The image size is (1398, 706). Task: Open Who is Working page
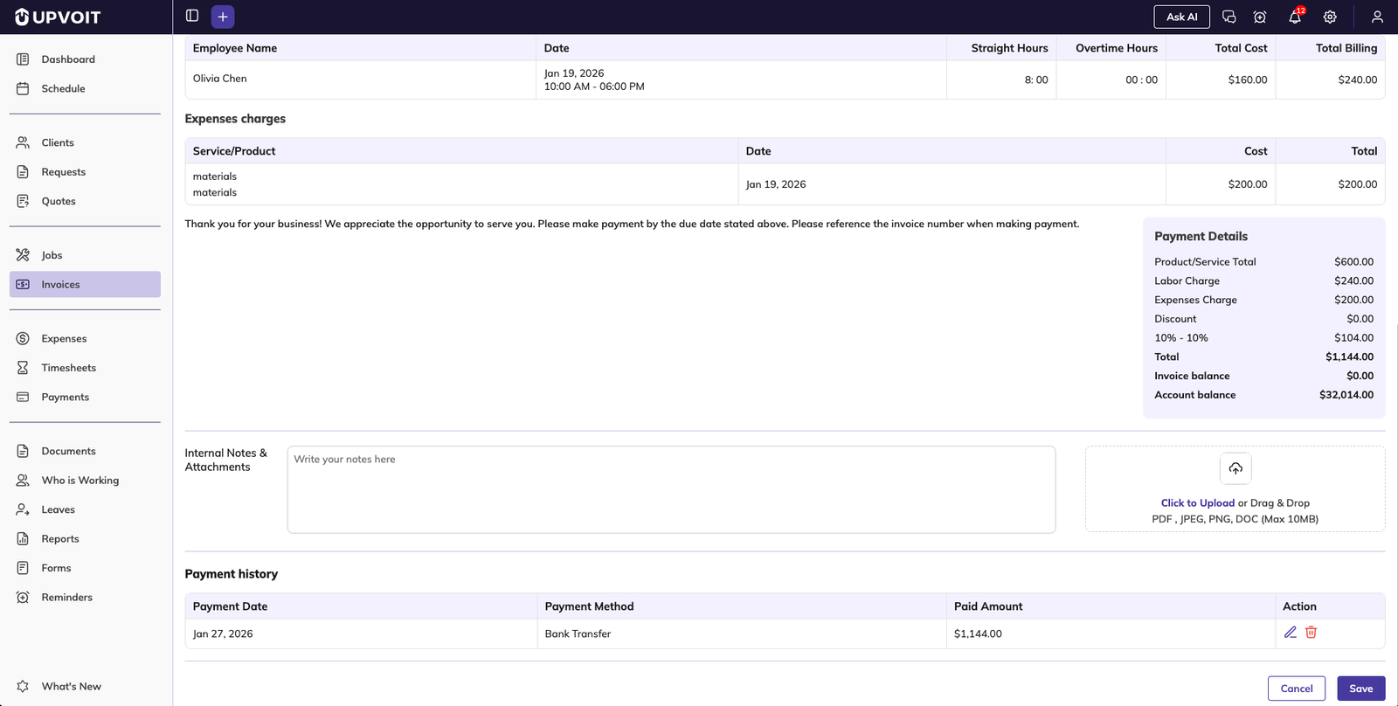[x=80, y=481]
